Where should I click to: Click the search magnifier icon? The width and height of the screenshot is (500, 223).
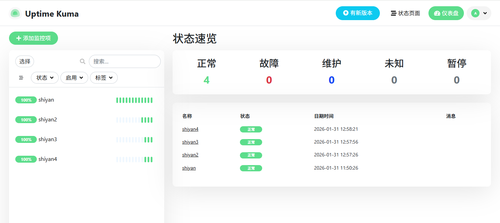pyautogui.click(x=83, y=61)
